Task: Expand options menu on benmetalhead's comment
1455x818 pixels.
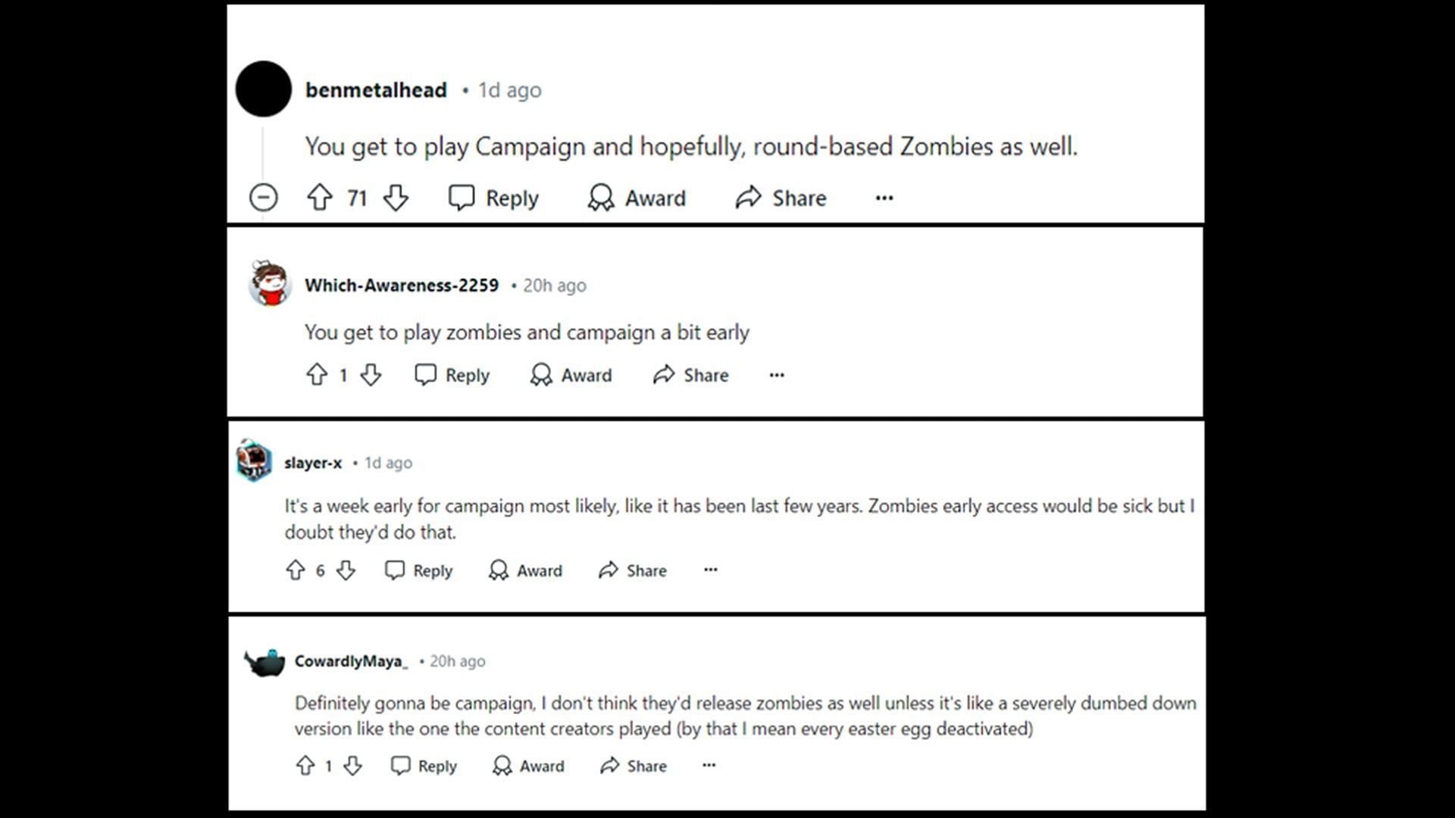Action: pyautogui.click(x=884, y=198)
